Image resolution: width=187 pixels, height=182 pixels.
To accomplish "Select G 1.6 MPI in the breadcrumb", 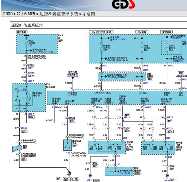I will click(x=26, y=14).
